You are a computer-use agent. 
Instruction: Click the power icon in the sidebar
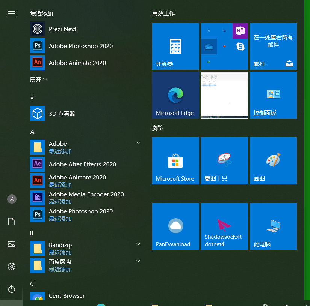tap(11, 289)
